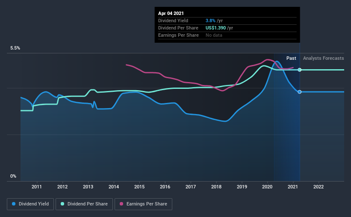The height and width of the screenshot is (217, 351).
Task: Toggle the Earnings Per Share legend button
Action: pyautogui.click(x=143, y=204)
